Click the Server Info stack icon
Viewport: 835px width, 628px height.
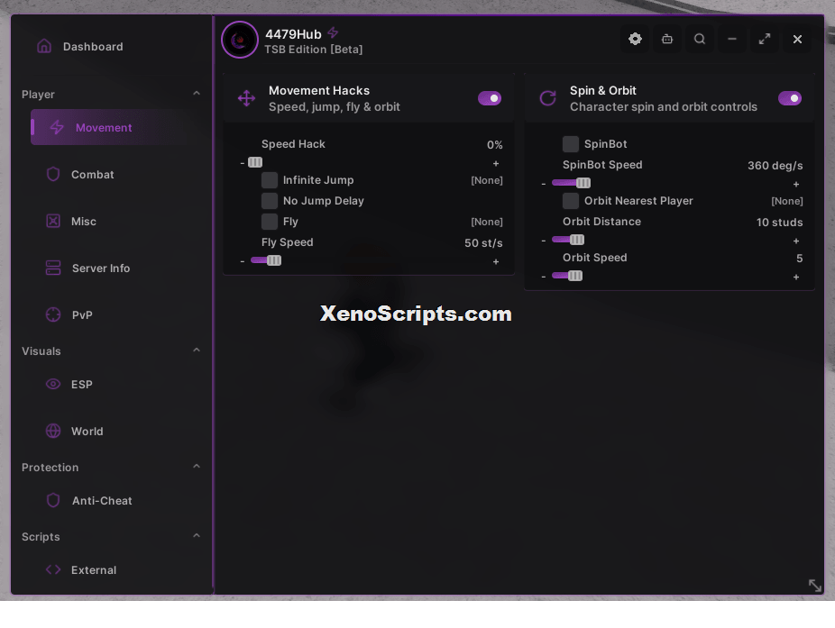(x=53, y=268)
